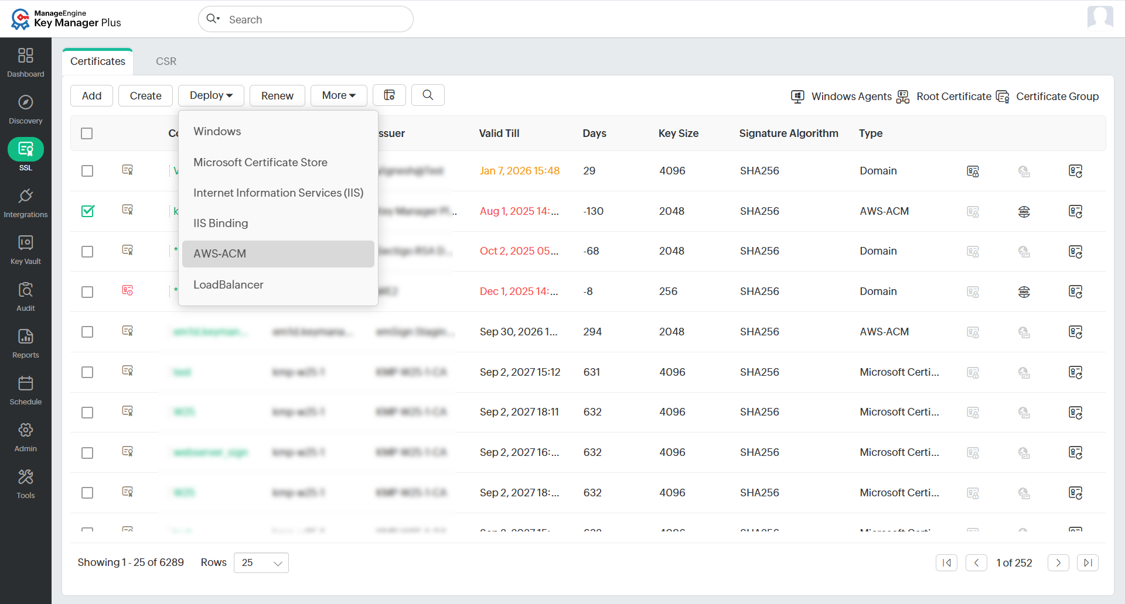
Task: Click into the Search input field
Action: [306, 19]
